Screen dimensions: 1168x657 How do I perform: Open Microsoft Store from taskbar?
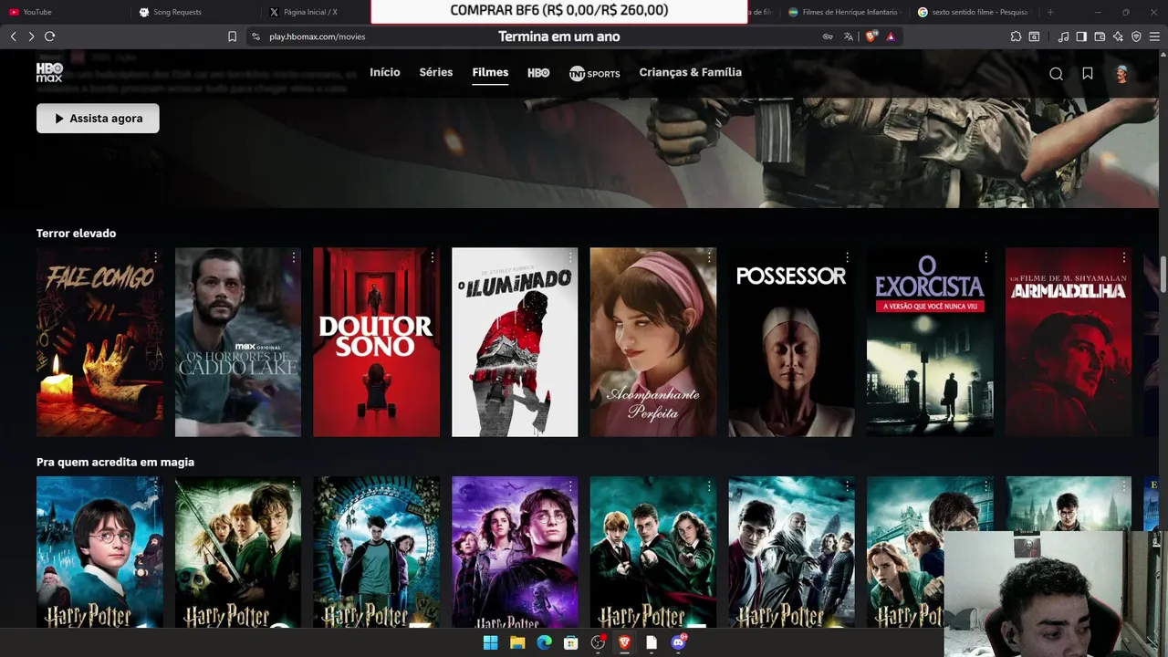[x=570, y=642]
